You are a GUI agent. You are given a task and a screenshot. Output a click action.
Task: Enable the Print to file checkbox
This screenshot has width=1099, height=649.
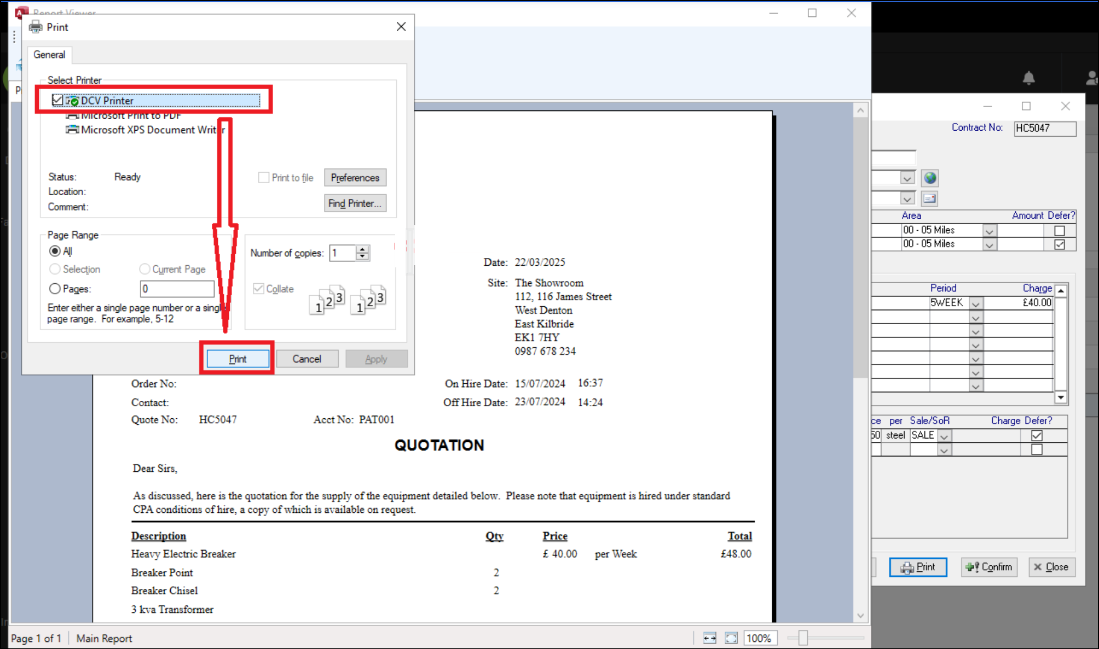pos(263,178)
